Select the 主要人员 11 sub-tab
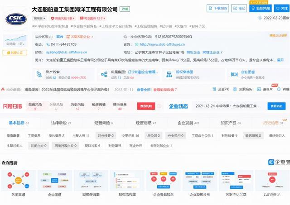 tap(81, 136)
